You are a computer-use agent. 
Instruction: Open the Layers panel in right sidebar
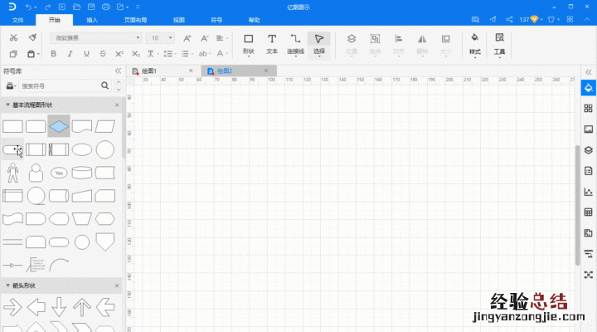[x=588, y=149]
